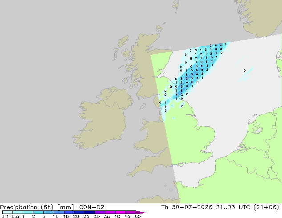282x218 pixels.
Task: Click the 40–45 mm magenta legend swatch
Action: (121, 212)
